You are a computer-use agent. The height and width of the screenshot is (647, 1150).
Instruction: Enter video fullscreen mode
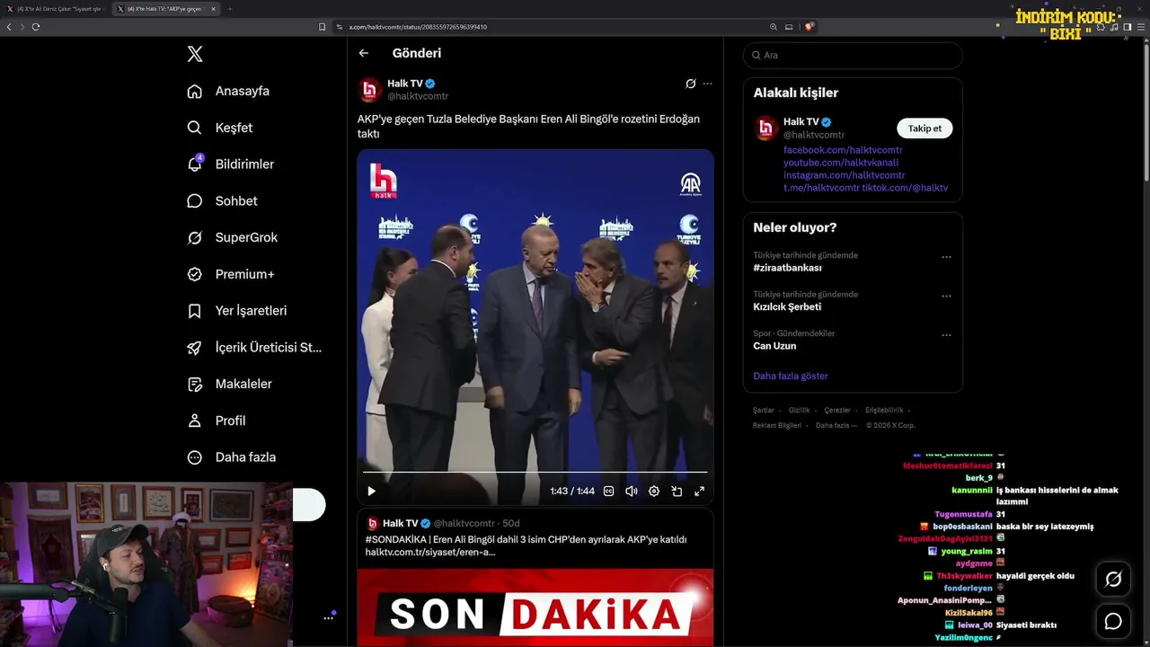[699, 492]
